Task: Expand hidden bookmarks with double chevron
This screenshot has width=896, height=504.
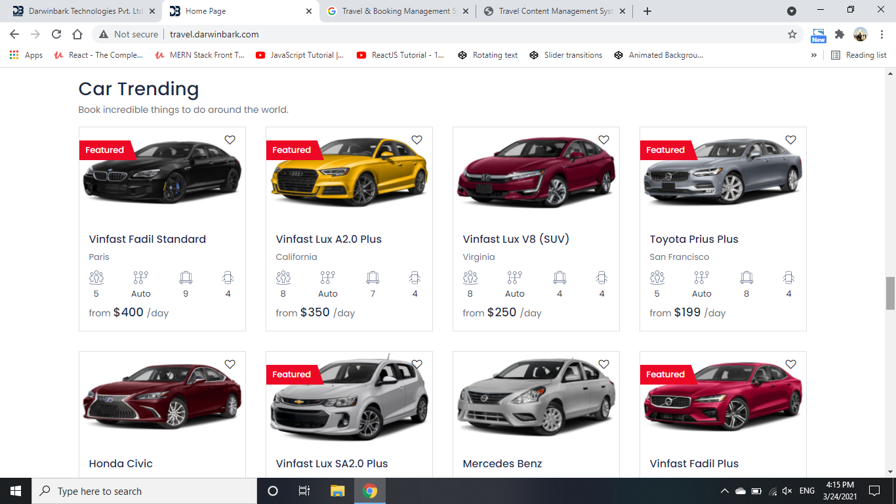Action: click(814, 55)
